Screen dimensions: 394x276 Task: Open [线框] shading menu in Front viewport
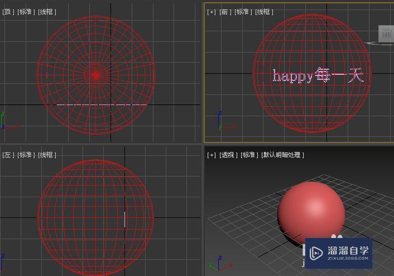[264, 12]
